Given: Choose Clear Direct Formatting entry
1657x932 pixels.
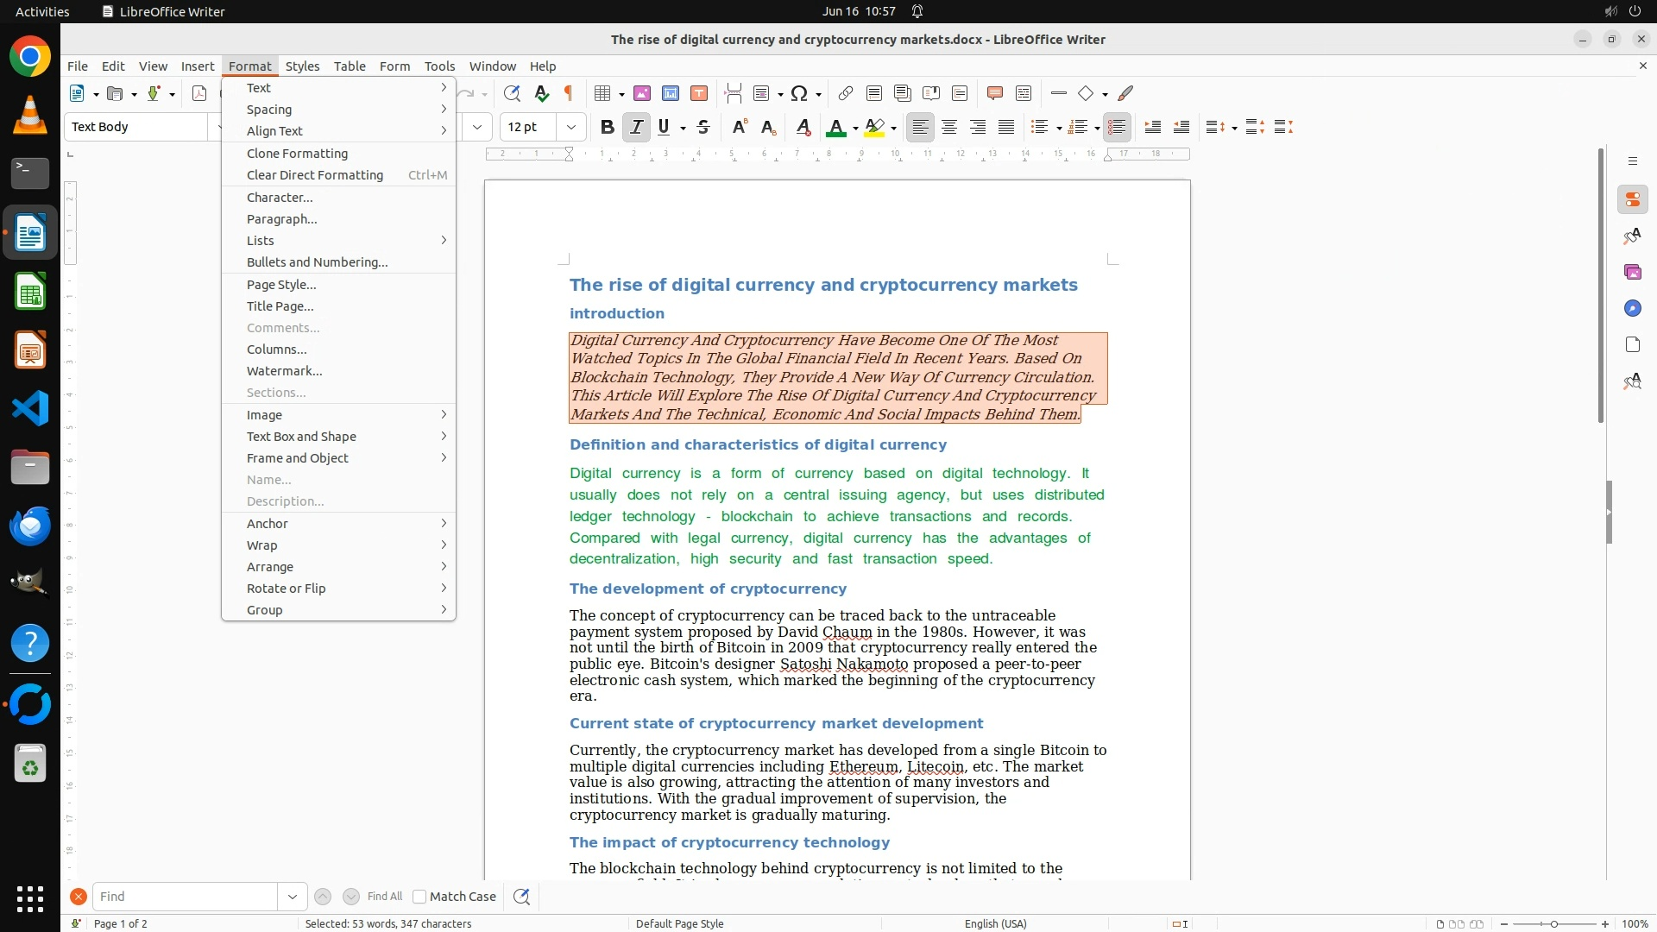Looking at the screenshot, I should (315, 175).
